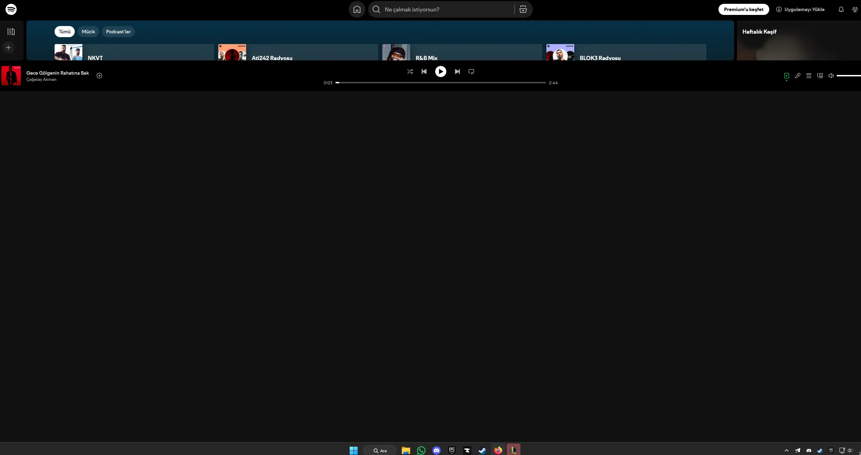Open the playback queue icon
The height and width of the screenshot is (455, 861).
809,76
